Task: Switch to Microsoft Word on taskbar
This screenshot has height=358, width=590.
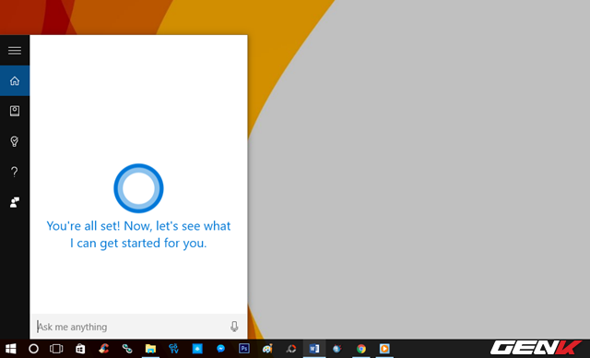Action: coord(314,349)
